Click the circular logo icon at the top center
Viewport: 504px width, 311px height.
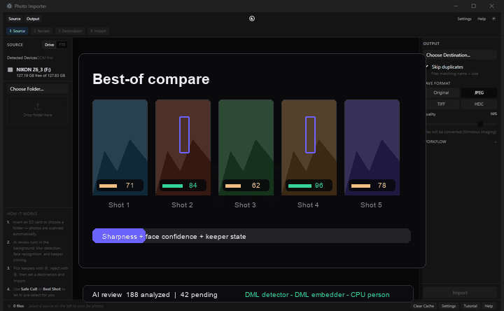(252, 19)
